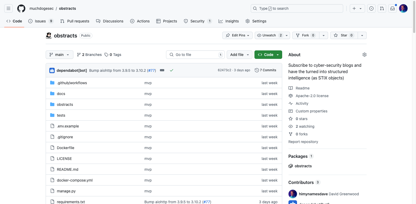Expand commit message ellipsis button
Viewport: 416px width, 204px height.
tap(162, 70)
